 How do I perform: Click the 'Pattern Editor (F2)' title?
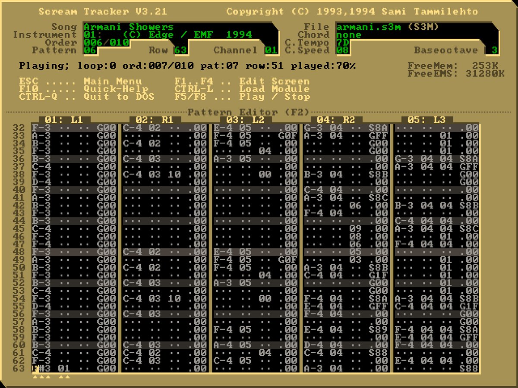[249, 112]
